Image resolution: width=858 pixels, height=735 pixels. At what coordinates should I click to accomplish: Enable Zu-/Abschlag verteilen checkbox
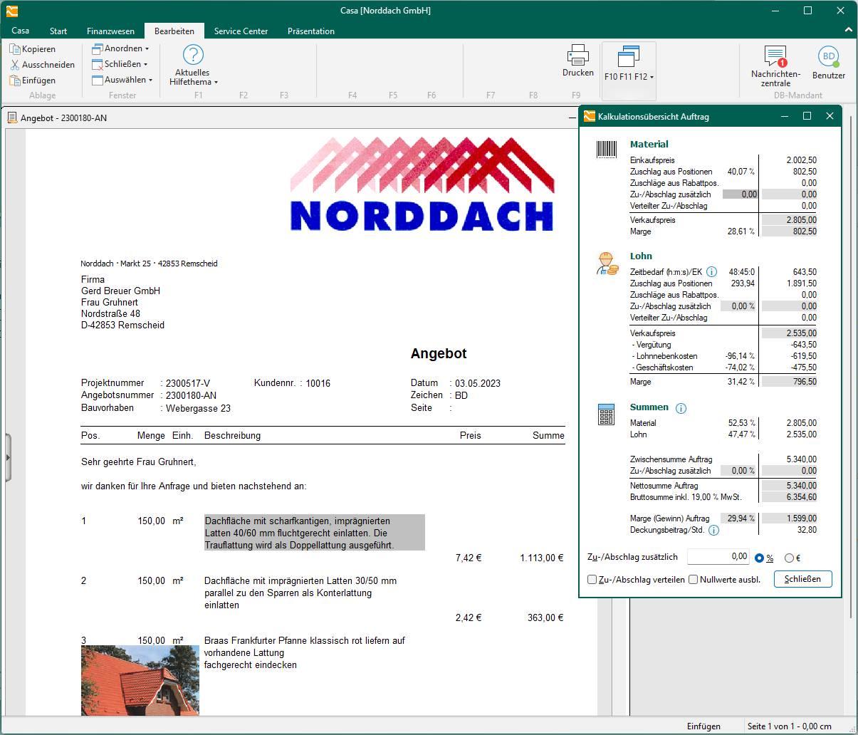pyautogui.click(x=592, y=580)
